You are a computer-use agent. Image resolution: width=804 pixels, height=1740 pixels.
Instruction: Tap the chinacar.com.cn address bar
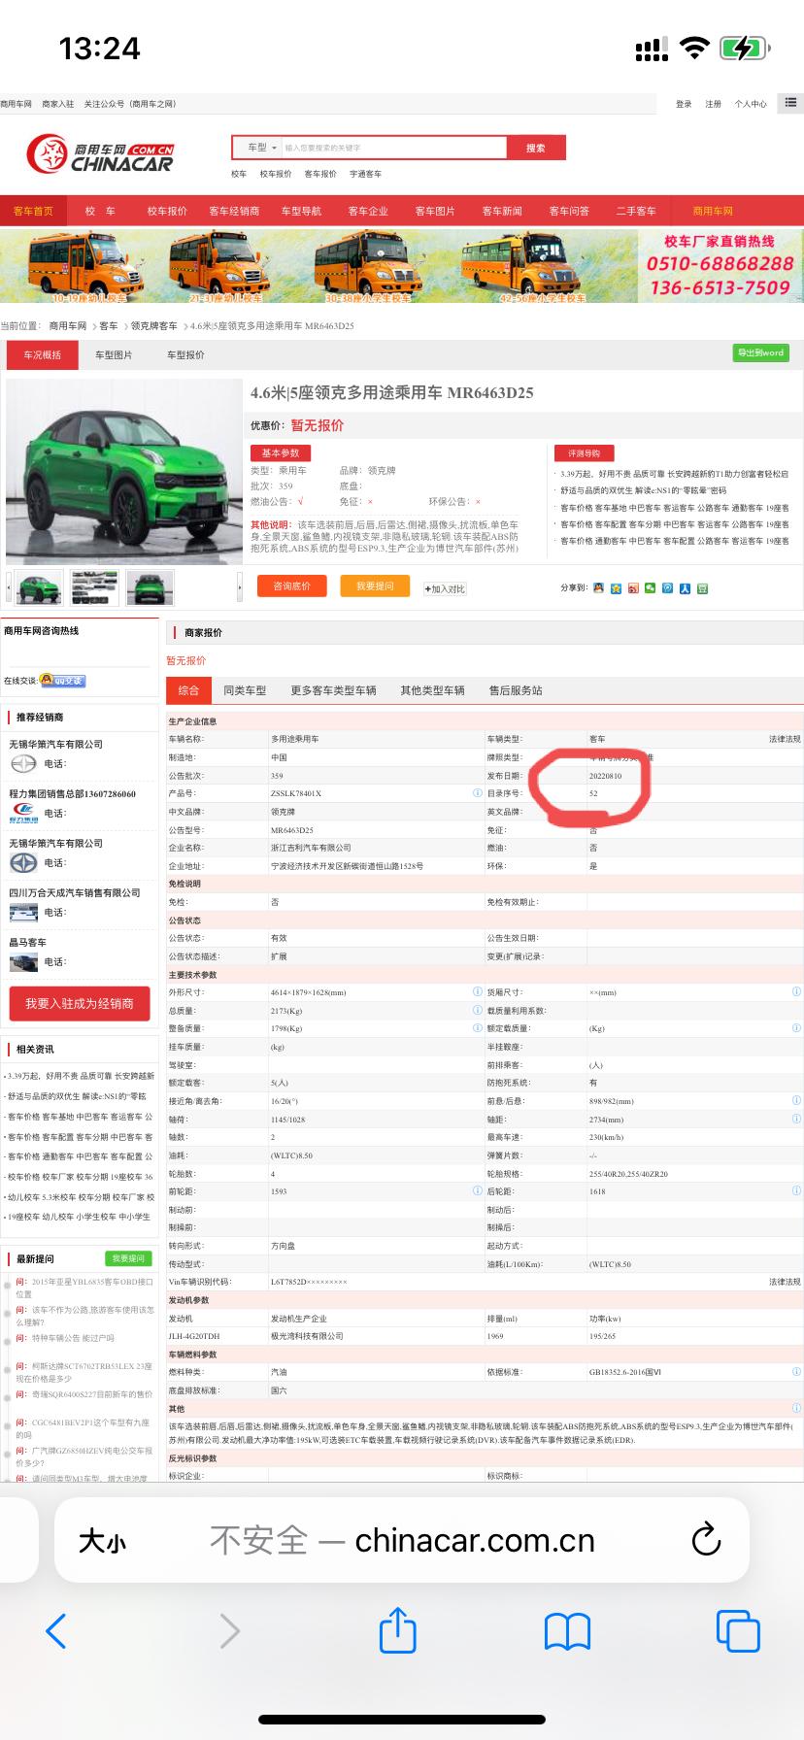point(402,1540)
